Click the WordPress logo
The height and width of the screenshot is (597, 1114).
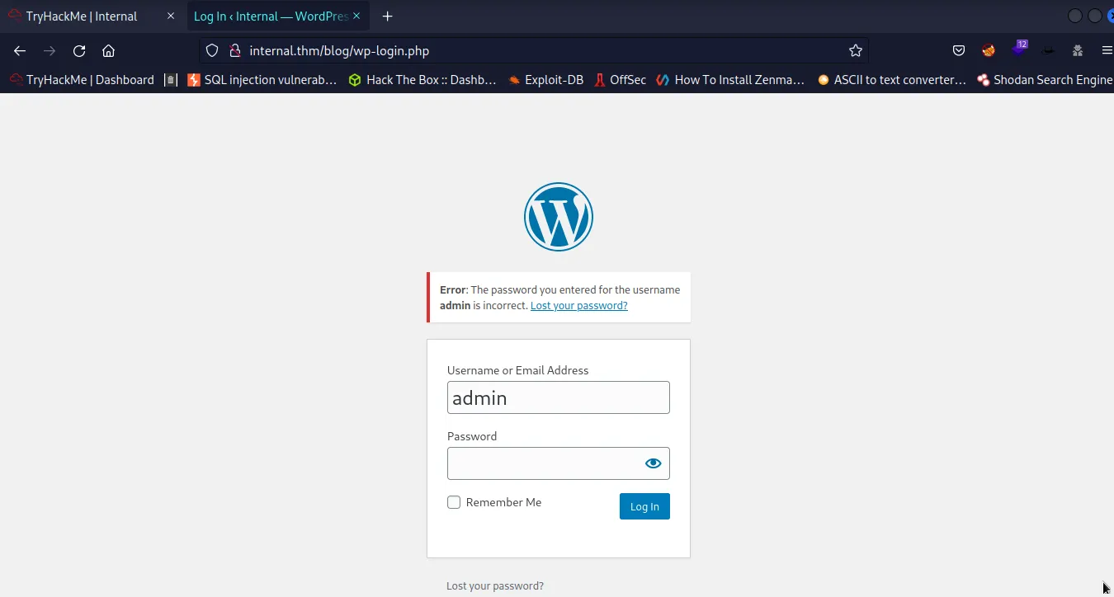[x=558, y=216]
